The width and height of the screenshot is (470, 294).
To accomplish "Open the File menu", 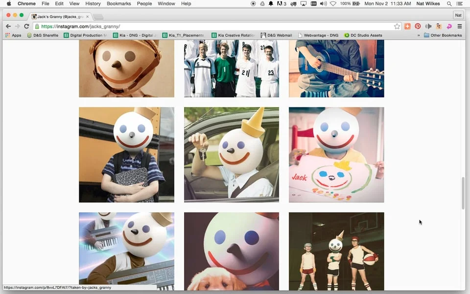I will pyautogui.click(x=45, y=3).
